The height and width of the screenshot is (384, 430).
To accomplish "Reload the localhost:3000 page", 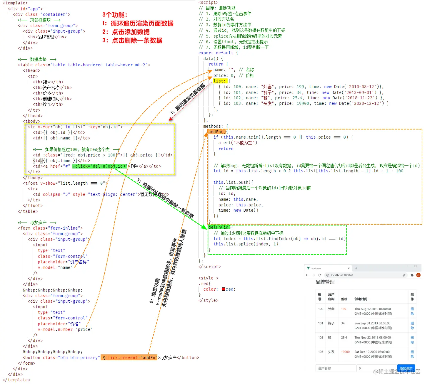I will coord(320,275).
